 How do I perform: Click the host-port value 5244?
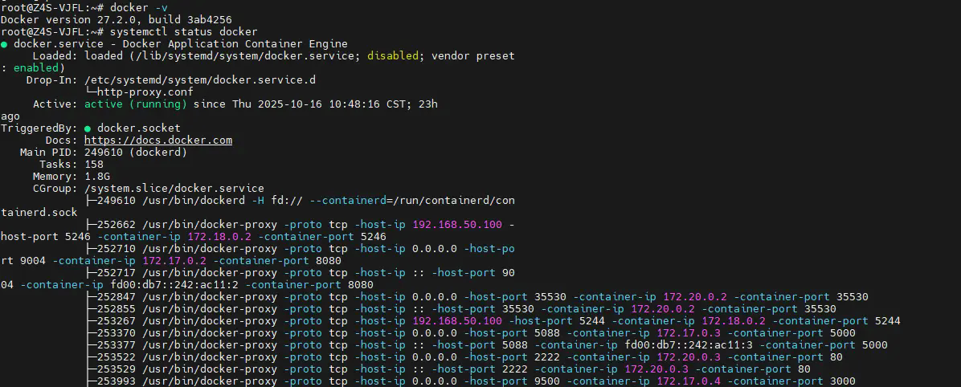click(591, 321)
